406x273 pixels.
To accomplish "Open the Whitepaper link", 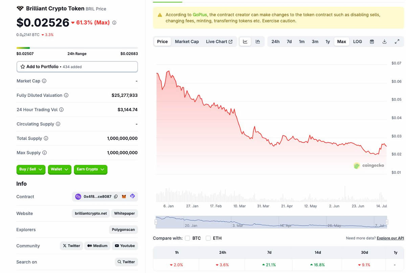I will click(125, 213).
